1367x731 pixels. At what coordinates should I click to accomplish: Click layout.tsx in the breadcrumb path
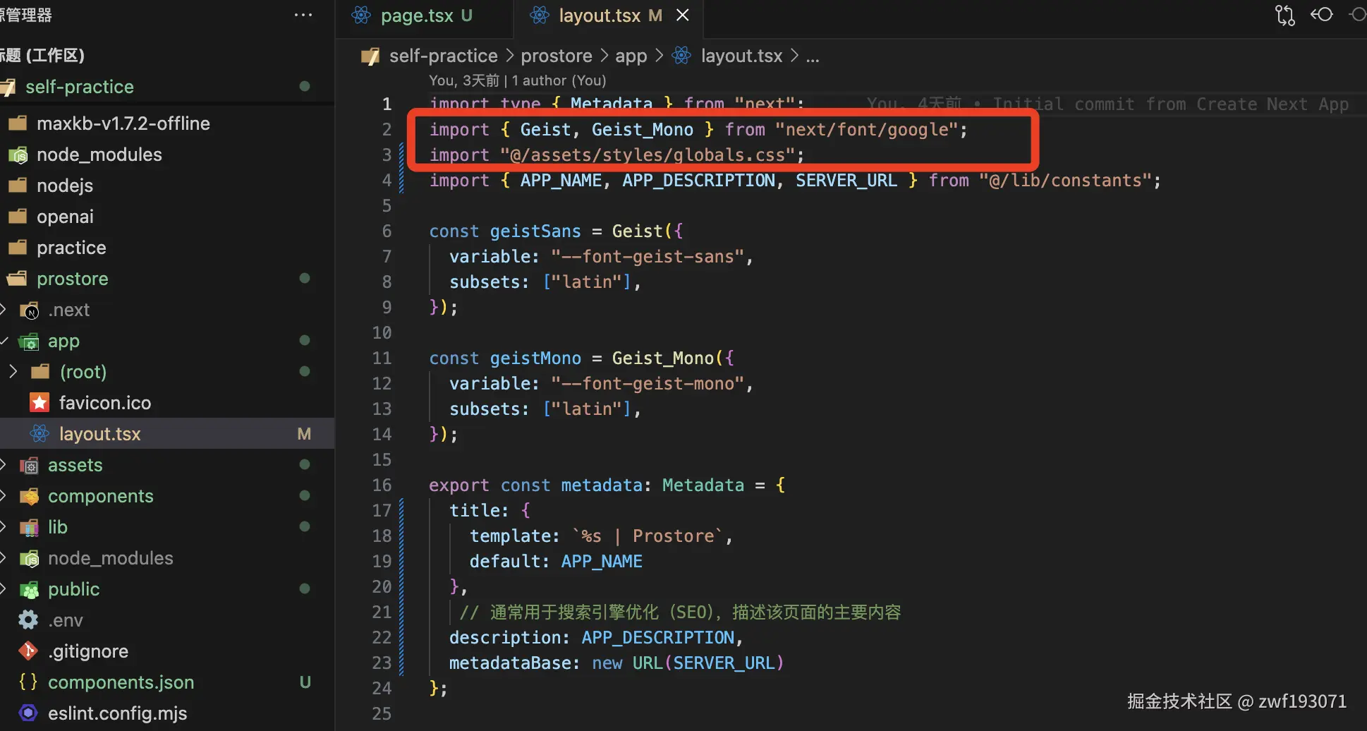[741, 56]
